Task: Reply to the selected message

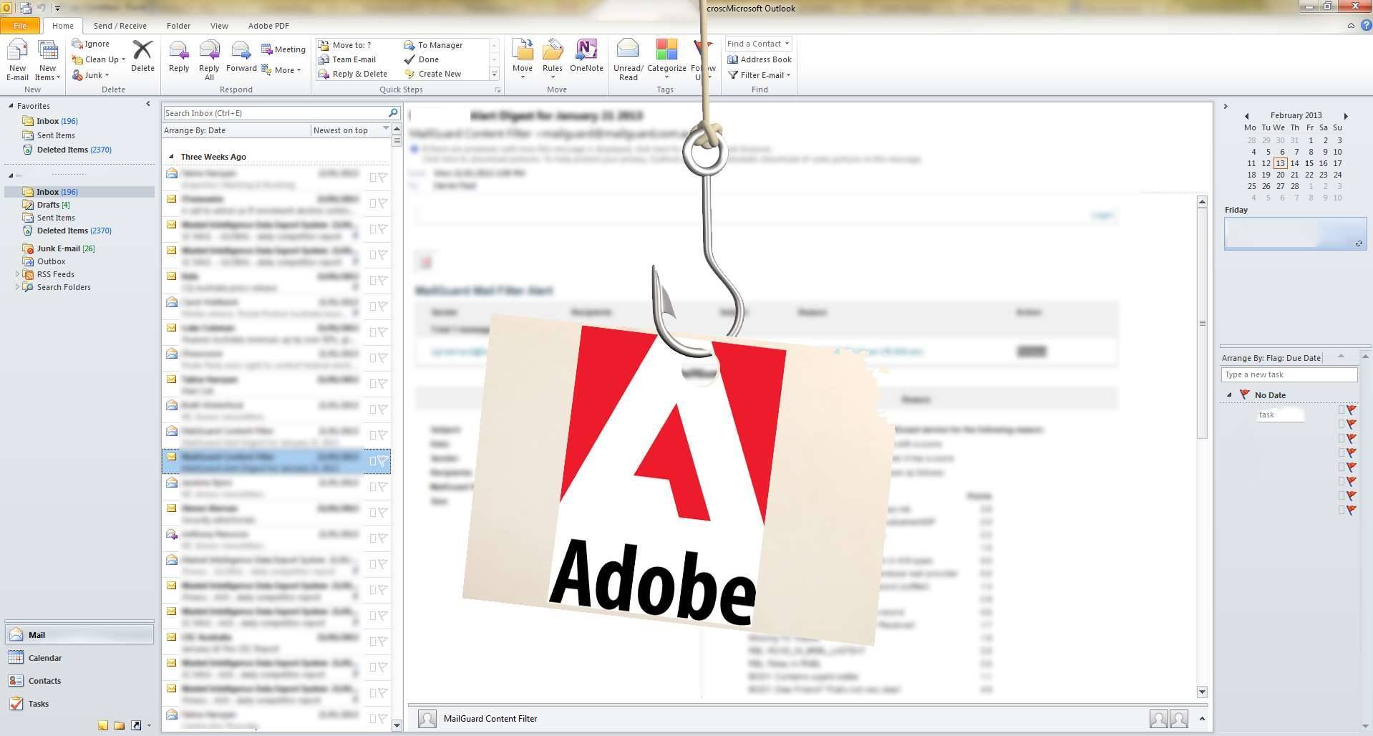Action: 178,57
